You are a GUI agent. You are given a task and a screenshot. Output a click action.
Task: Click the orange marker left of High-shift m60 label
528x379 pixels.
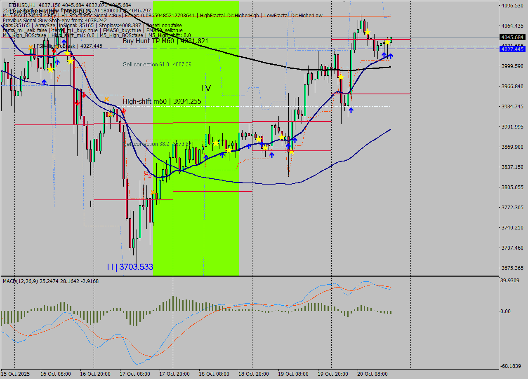pyautogui.click(x=106, y=99)
